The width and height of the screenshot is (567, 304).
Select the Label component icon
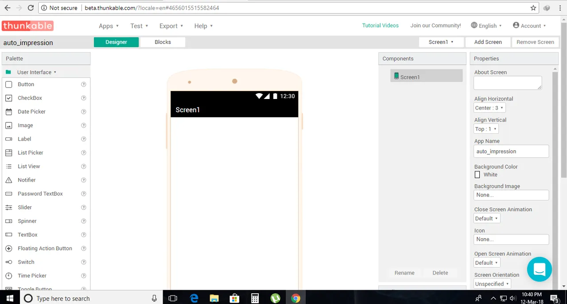click(8, 139)
